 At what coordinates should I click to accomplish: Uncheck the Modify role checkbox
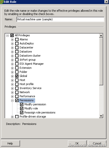[x=22, y=108]
